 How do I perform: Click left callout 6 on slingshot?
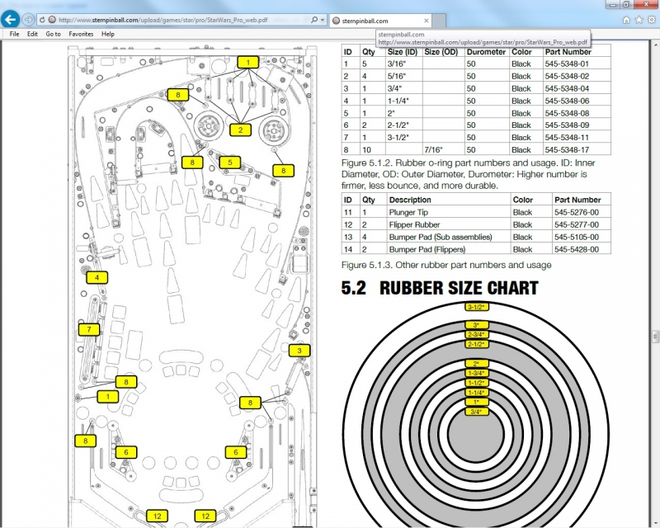(126, 452)
